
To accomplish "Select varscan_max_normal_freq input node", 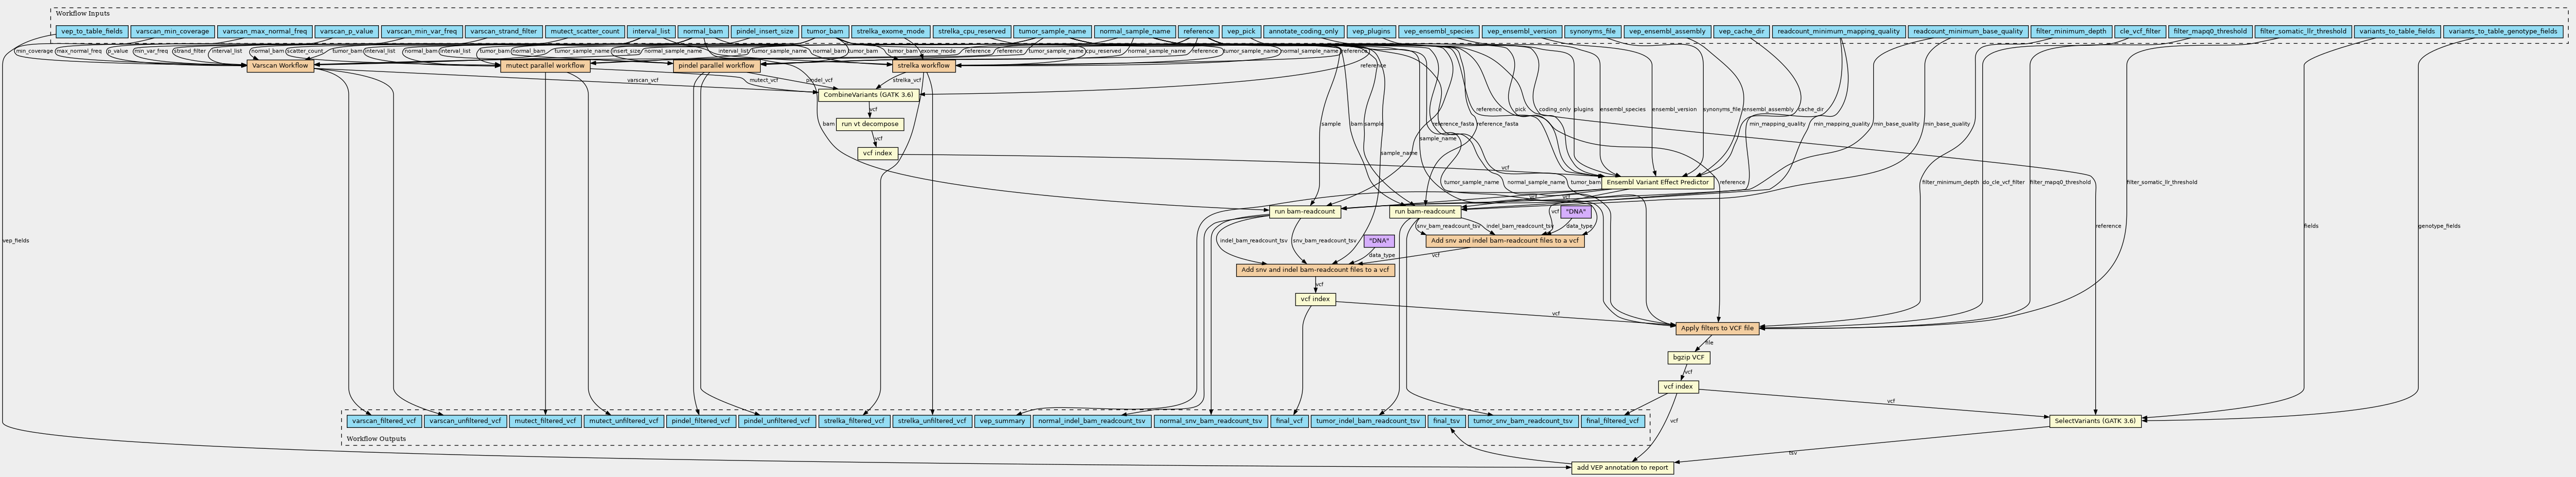I will [265, 32].
